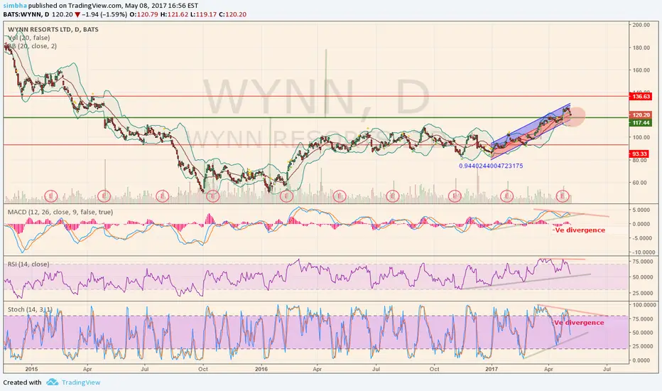662x391 pixels.
Task: Click the earnings E marker just after the 2016 label
Action: click(x=286, y=196)
